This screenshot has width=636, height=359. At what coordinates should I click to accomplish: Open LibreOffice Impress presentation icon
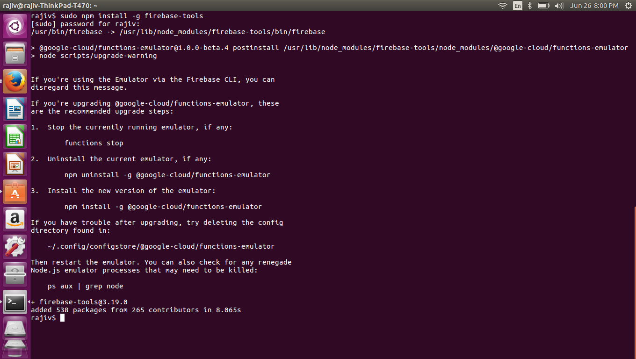pos(15,164)
